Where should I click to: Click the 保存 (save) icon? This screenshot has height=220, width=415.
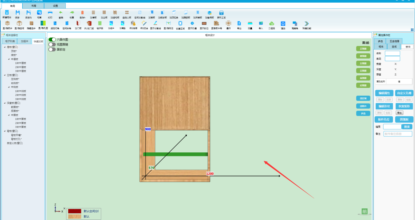click(x=17, y=13)
